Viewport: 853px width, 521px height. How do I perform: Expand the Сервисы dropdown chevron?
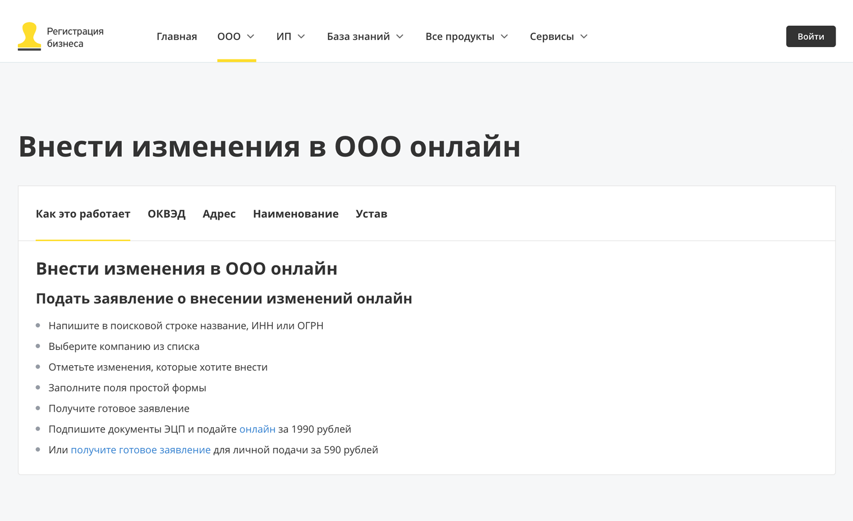tap(584, 36)
